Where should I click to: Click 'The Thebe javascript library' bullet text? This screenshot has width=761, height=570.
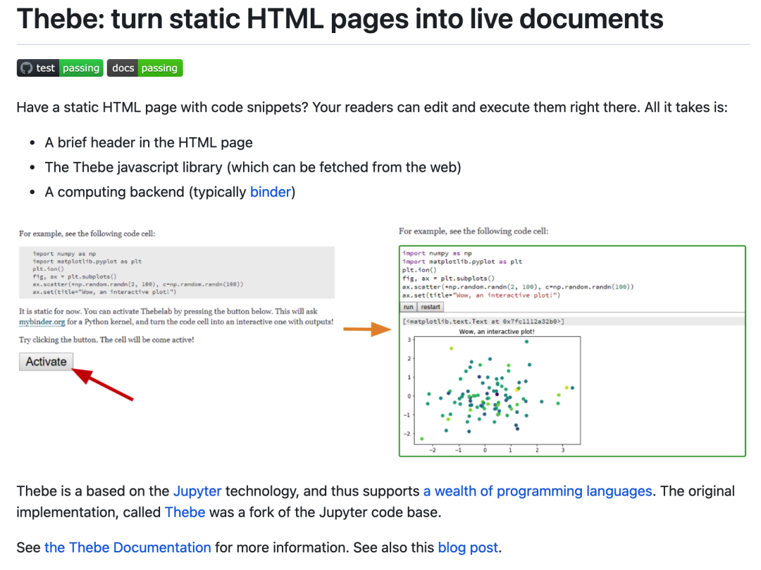(253, 167)
